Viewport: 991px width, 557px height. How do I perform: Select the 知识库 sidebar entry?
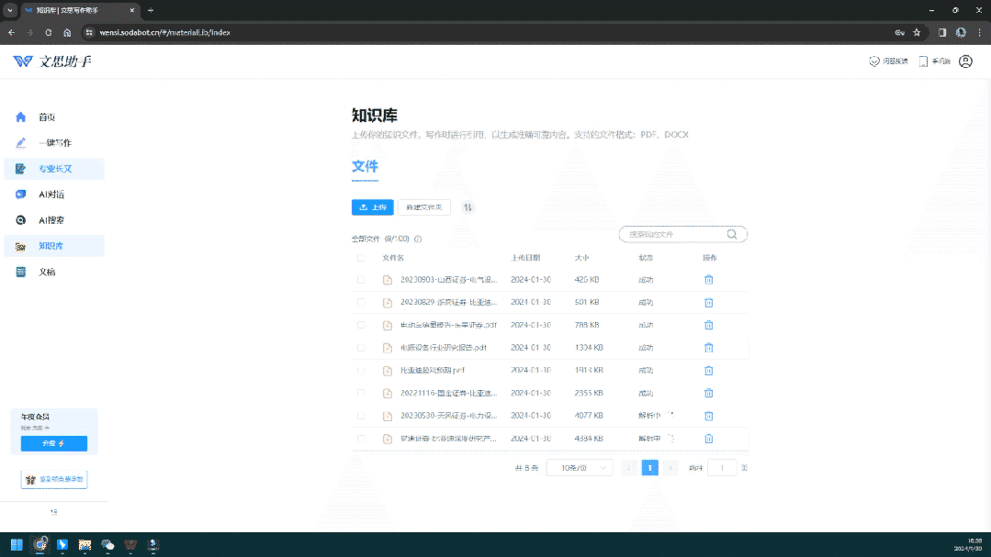click(x=54, y=246)
